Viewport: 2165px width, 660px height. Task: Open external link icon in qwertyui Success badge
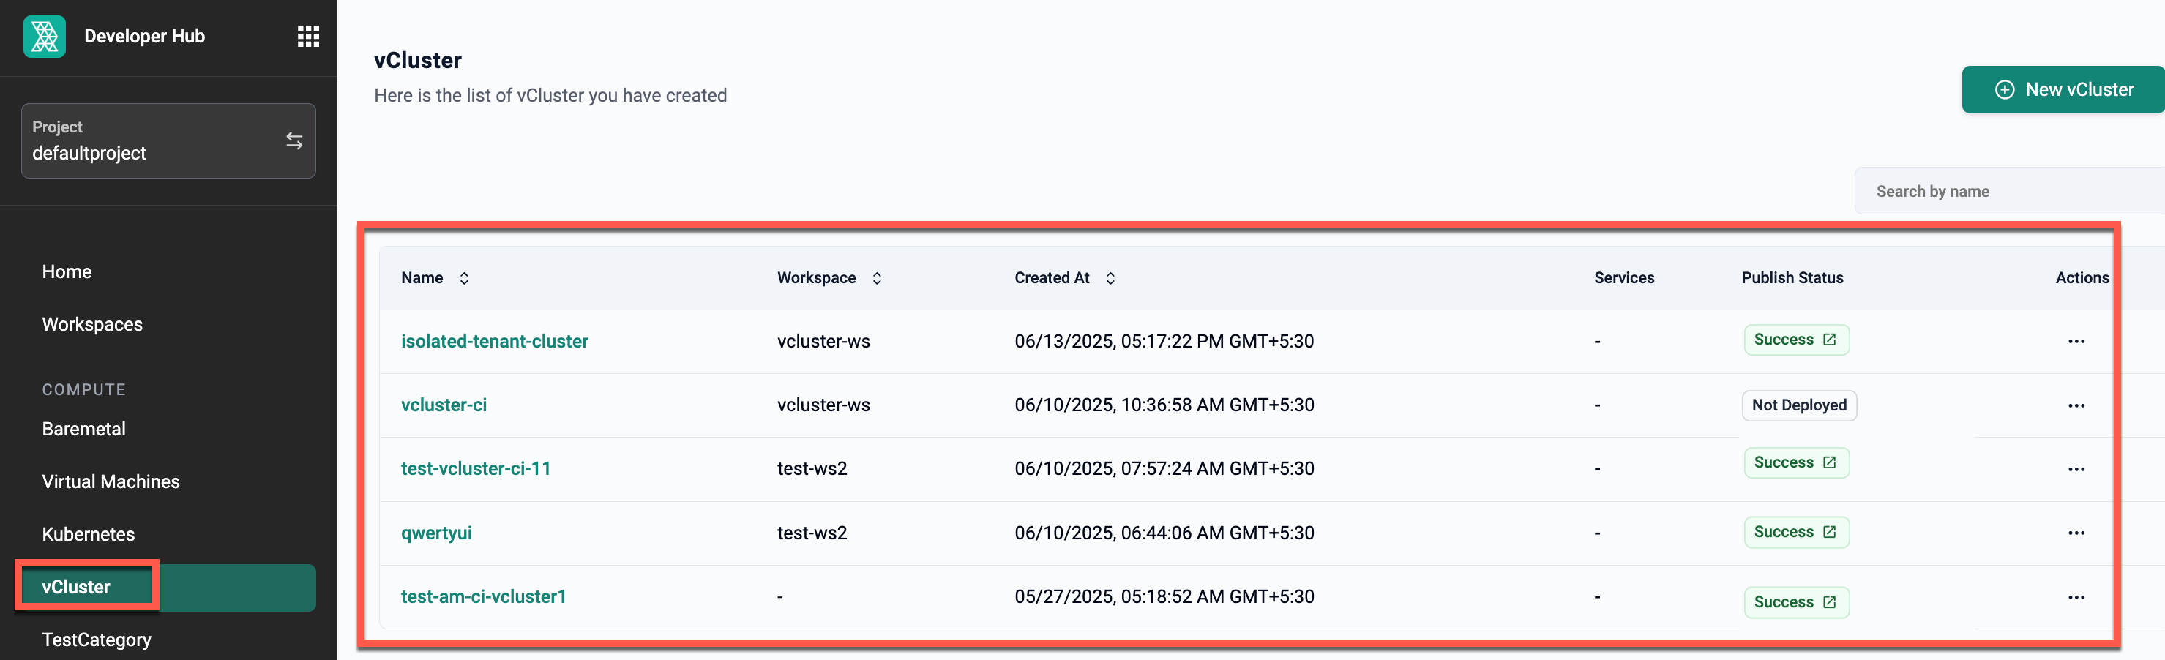(1829, 533)
